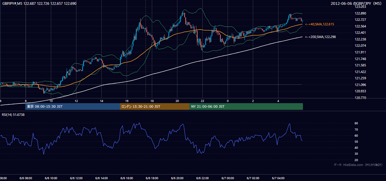This screenshot has width=386, height=181.
Task: Click price axis value 120.770
Action: coord(360,98)
